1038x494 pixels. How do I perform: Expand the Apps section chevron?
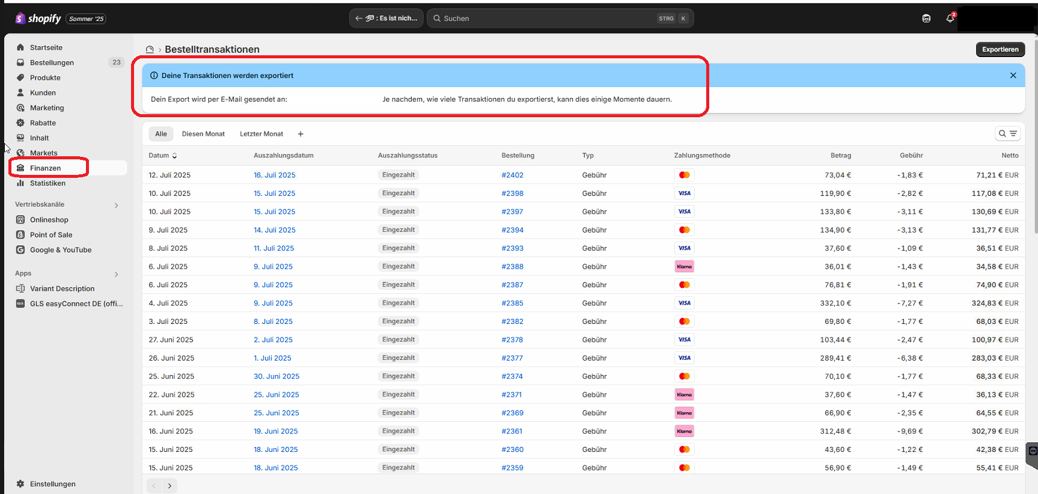click(x=116, y=274)
